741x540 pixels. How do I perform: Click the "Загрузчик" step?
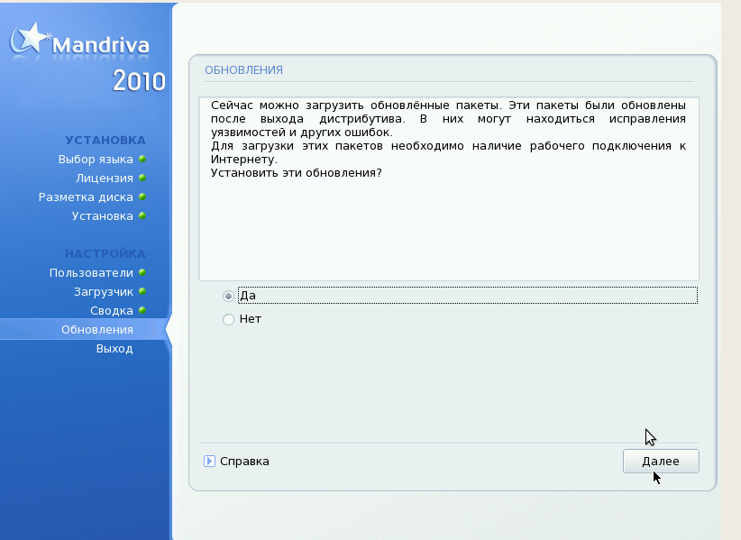coord(104,292)
